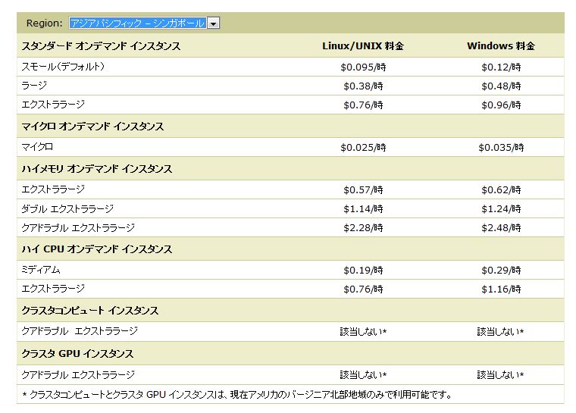The width and height of the screenshot is (576, 413).
Task: Click the $0.025/時 price cell
Action: tap(363, 147)
